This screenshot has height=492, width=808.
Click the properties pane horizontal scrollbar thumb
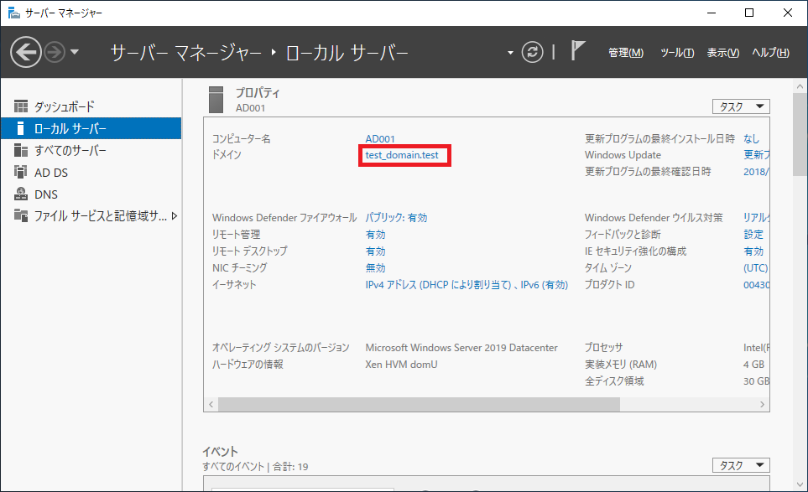[x=419, y=405]
